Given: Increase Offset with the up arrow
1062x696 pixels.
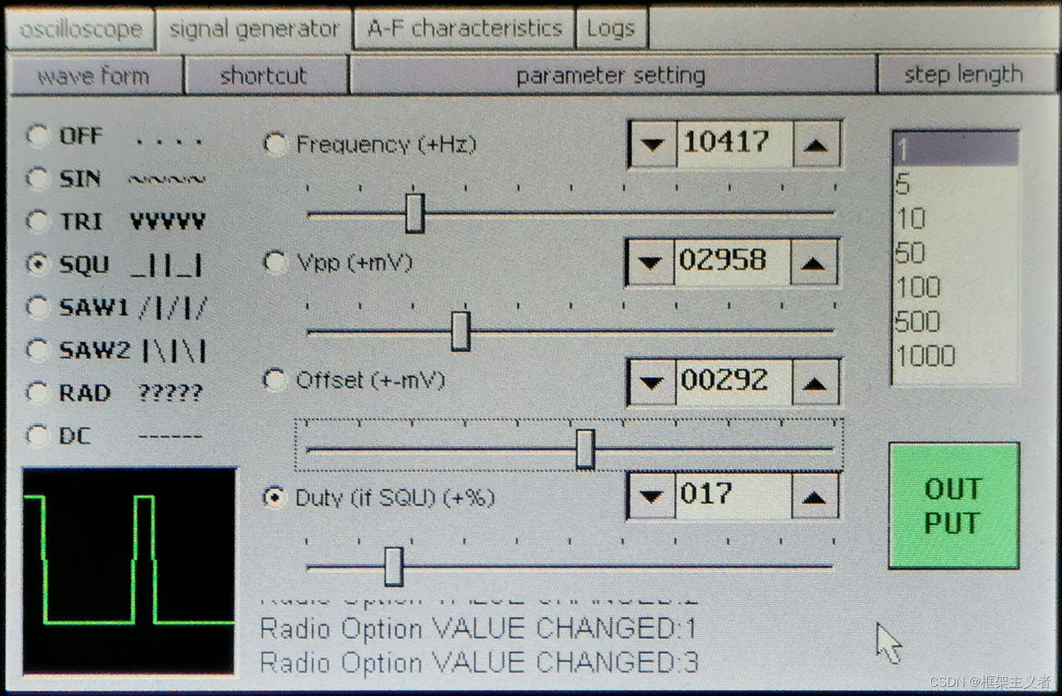Looking at the screenshot, I should tap(815, 383).
